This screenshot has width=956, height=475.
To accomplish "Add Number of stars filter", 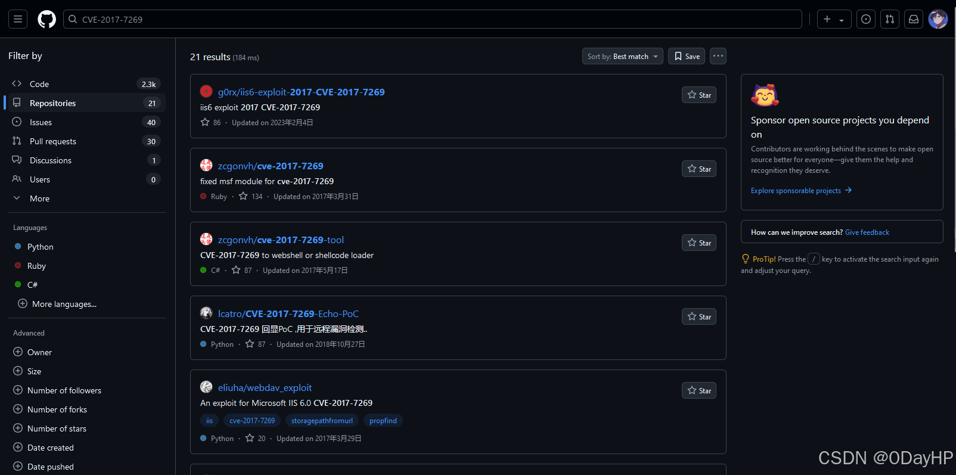I will point(87,429).
